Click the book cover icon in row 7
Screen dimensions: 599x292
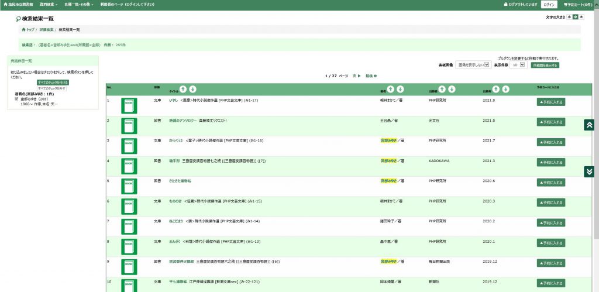coord(129,226)
